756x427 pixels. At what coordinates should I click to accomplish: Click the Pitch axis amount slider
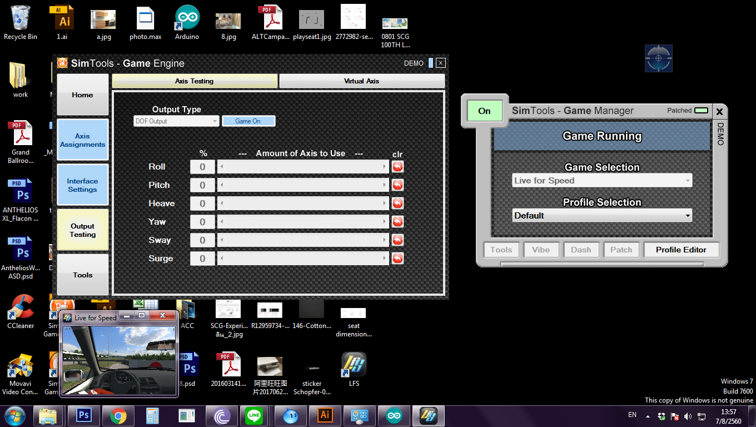coord(303,185)
